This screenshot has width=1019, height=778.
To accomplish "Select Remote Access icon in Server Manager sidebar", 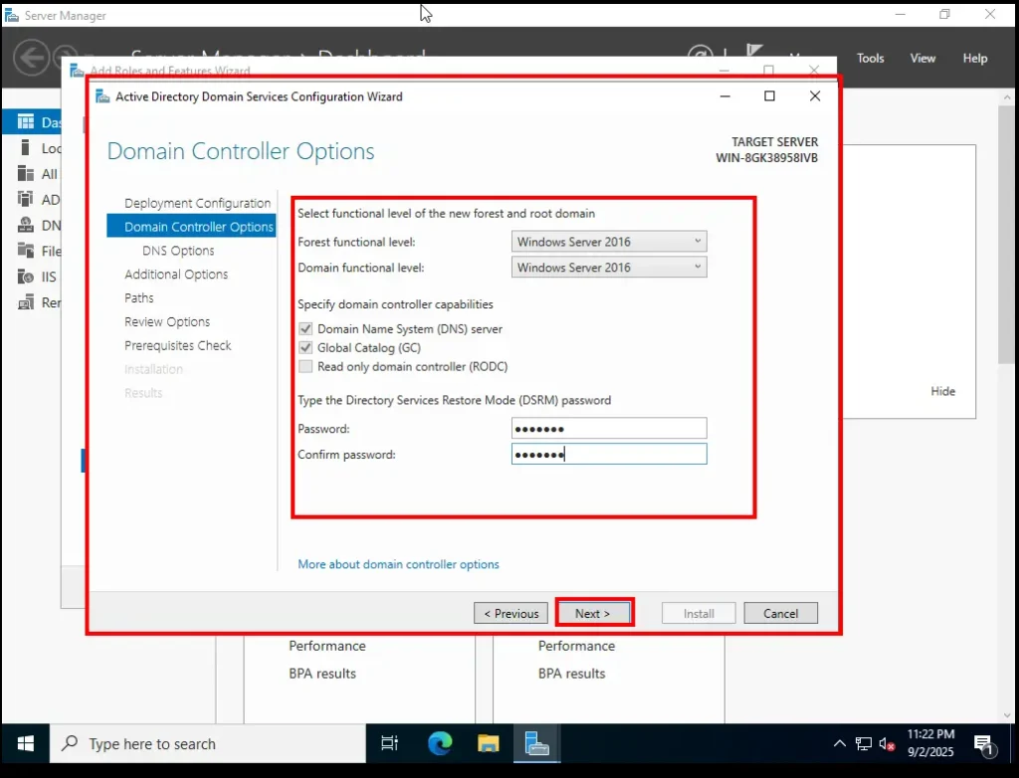I will coord(25,302).
